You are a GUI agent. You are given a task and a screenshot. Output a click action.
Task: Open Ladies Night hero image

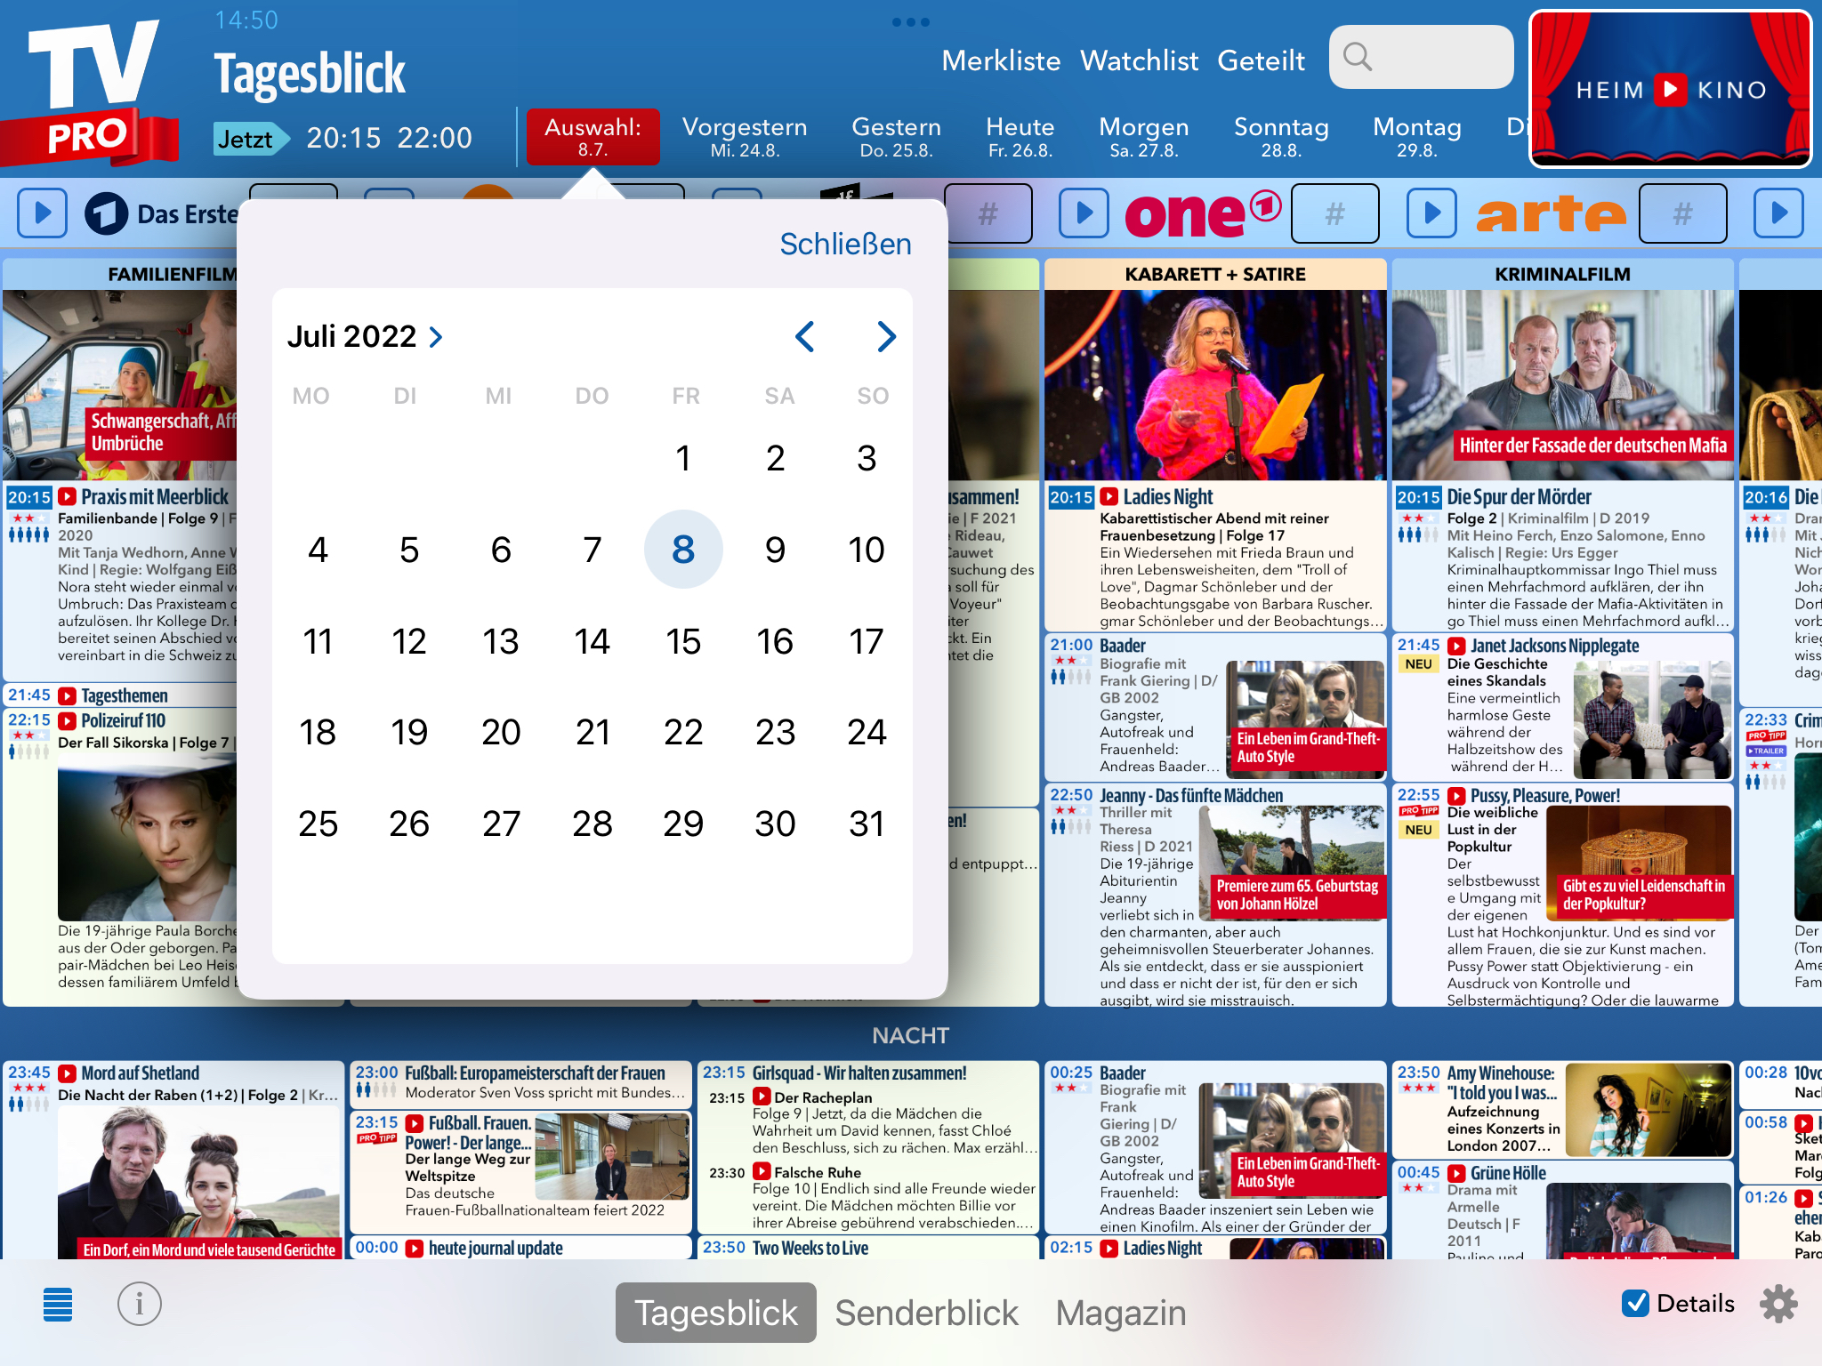point(1215,385)
